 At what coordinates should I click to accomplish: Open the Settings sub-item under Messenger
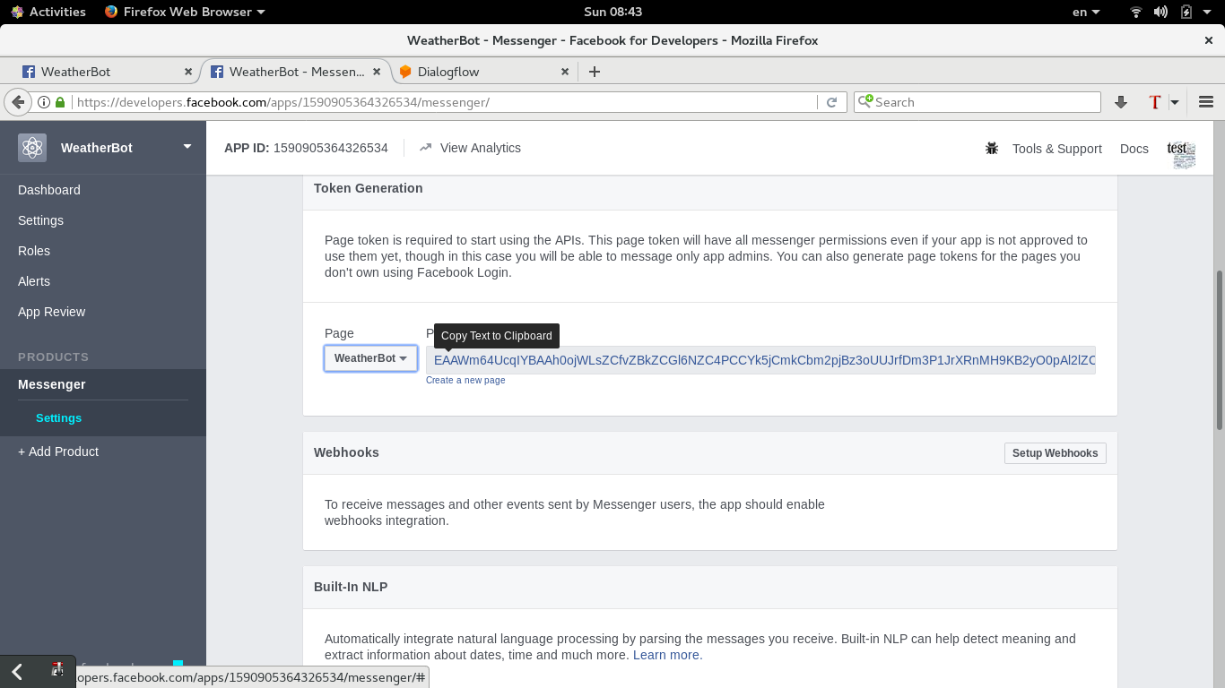pyautogui.click(x=58, y=418)
